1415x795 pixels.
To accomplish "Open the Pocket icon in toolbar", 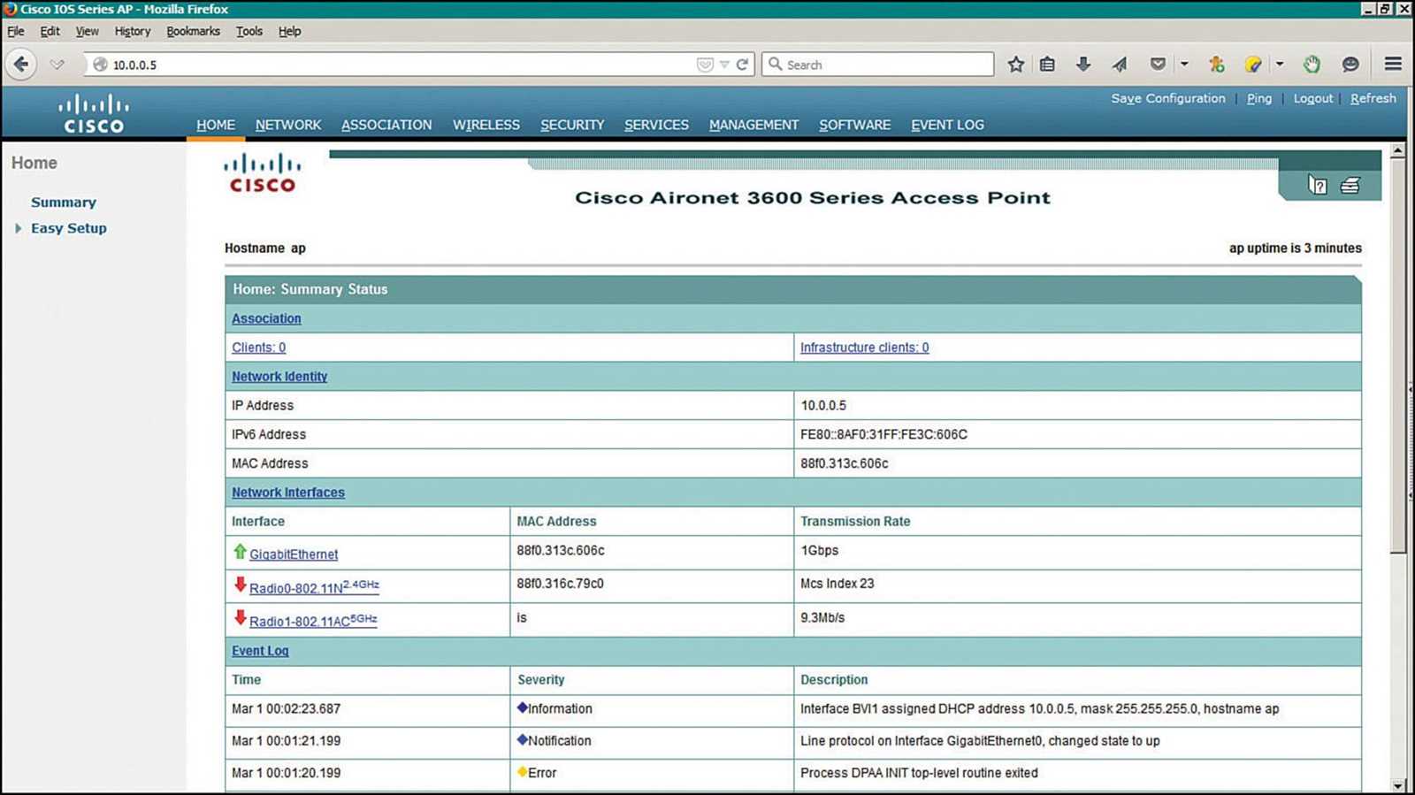I will click(x=1158, y=65).
